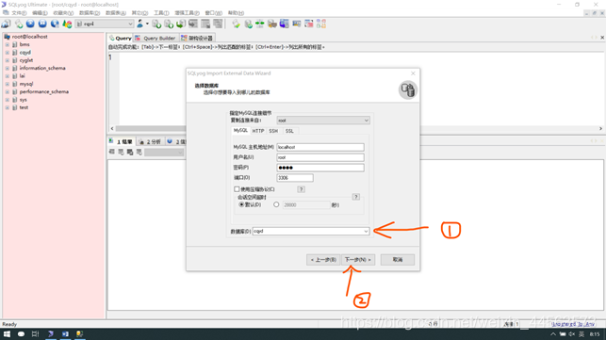Click the blue monitor toolbar icon
The height and width of the screenshot is (340, 606).
285,24
